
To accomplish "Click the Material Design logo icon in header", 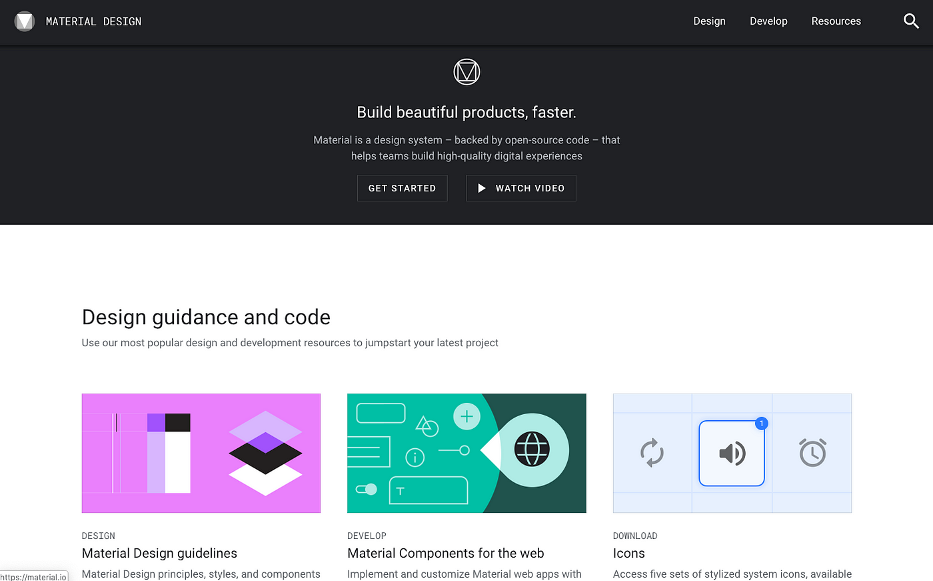I will pyautogui.click(x=25, y=21).
